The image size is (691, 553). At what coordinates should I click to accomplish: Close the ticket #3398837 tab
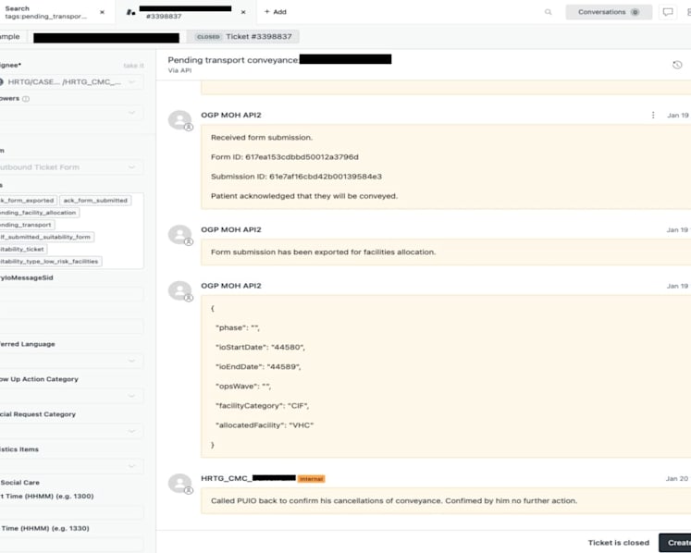(x=243, y=12)
